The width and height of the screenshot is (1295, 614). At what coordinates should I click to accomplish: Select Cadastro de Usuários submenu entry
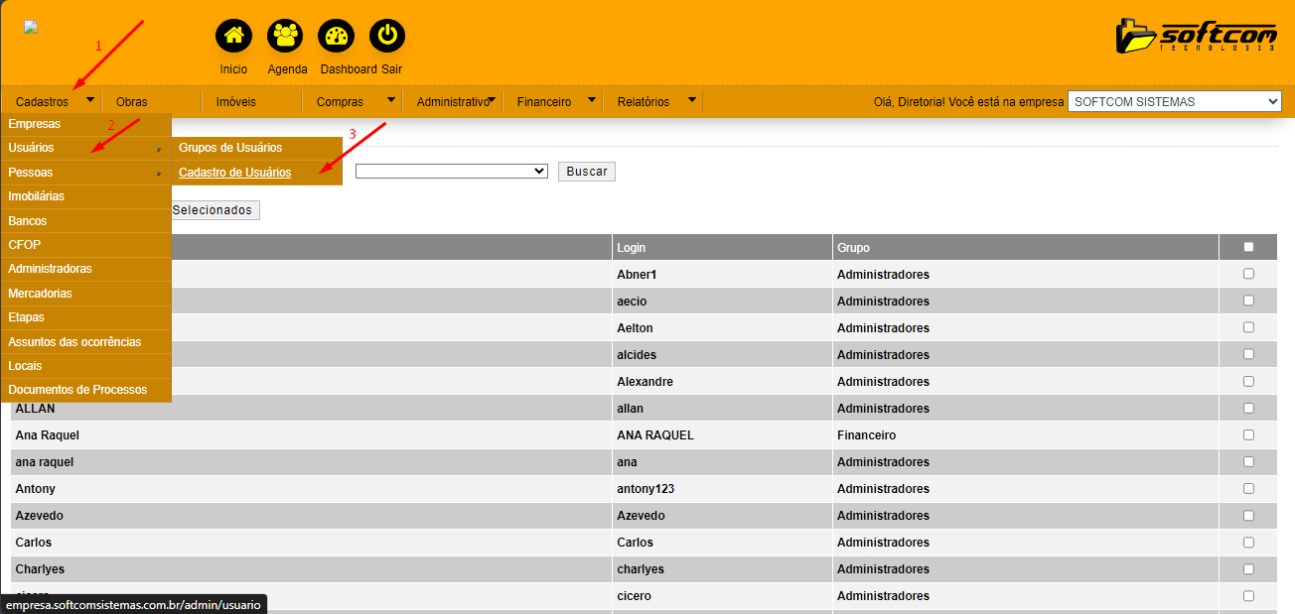tap(235, 173)
